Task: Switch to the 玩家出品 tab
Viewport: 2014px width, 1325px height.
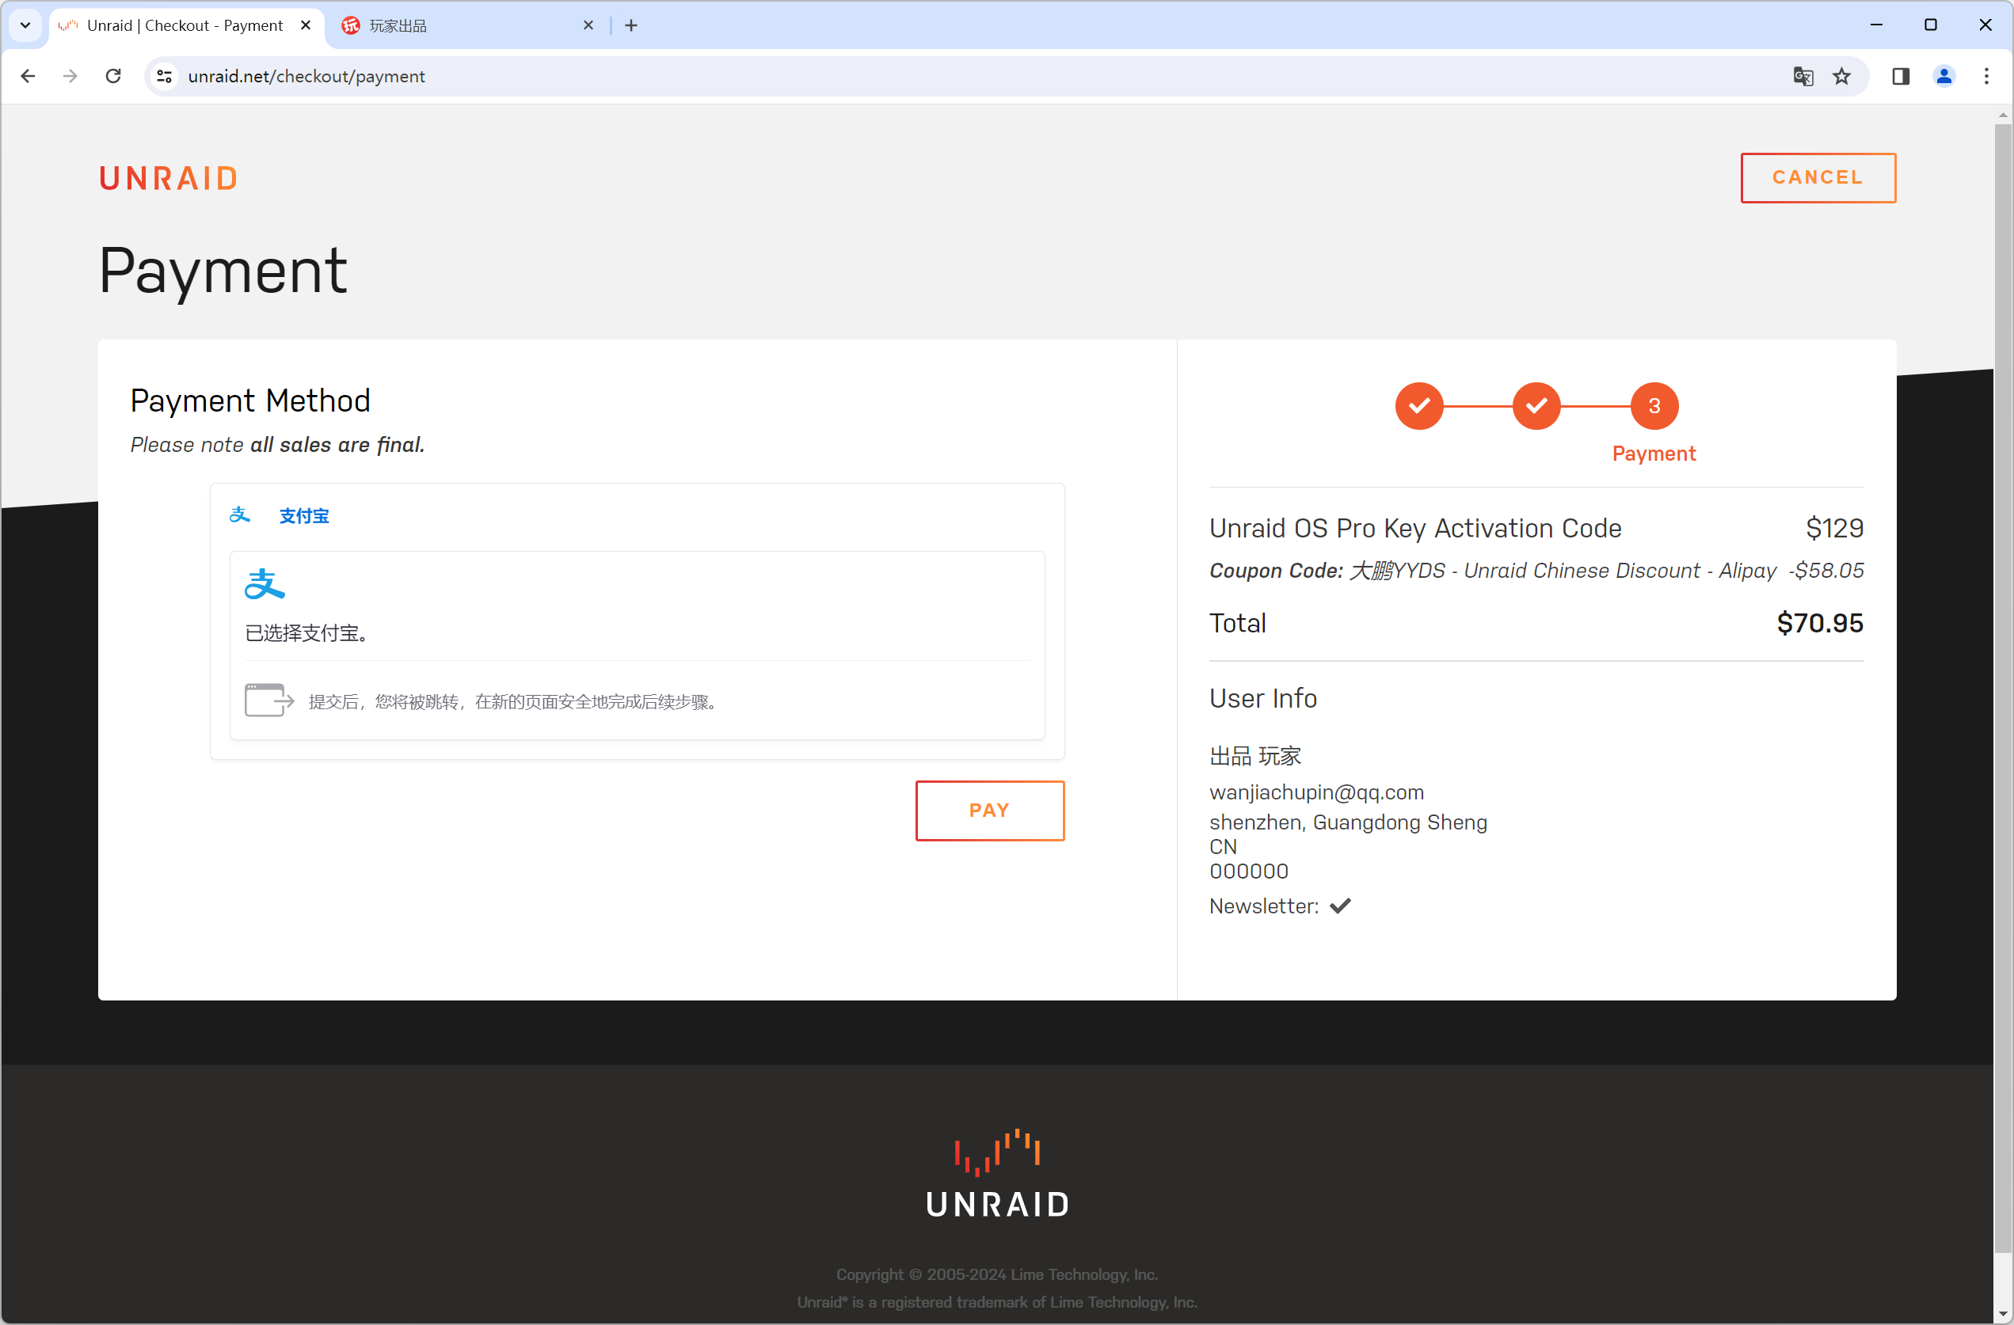Action: pos(468,25)
